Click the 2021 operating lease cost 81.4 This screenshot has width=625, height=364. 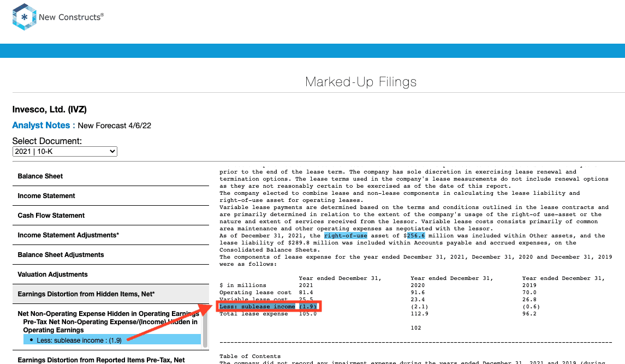tap(306, 293)
